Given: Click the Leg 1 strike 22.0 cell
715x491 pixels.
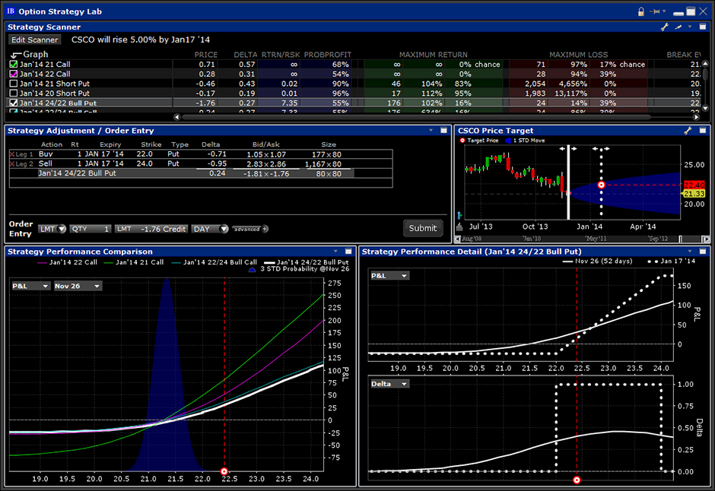Looking at the screenshot, I should (145, 154).
